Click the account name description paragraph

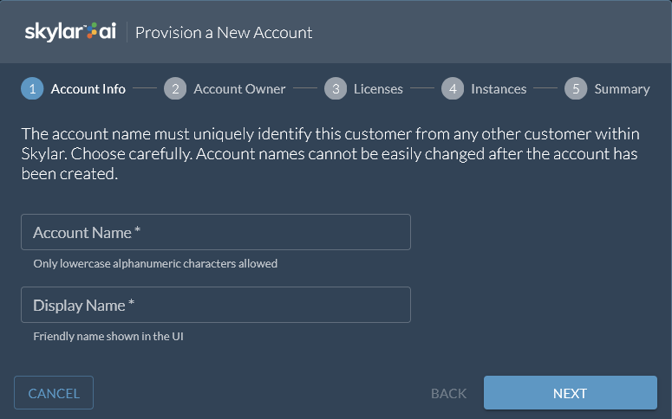pyautogui.click(x=329, y=153)
